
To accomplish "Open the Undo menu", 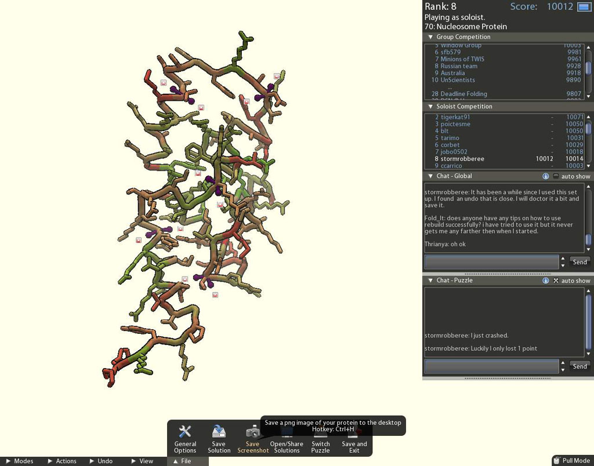I will 101,461.
